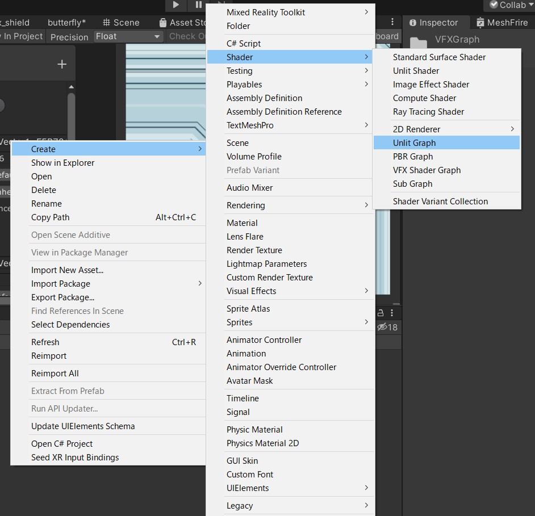Select Seed XR Input Bindings
This screenshot has width=535, height=516.
pyautogui.click(x=108, y=458)
